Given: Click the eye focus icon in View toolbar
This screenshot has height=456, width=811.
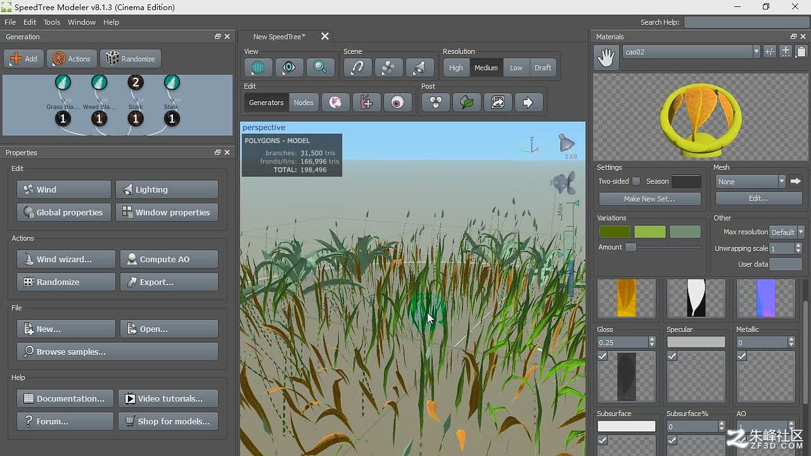Looking at the screenshot, I should coord(289,67).
